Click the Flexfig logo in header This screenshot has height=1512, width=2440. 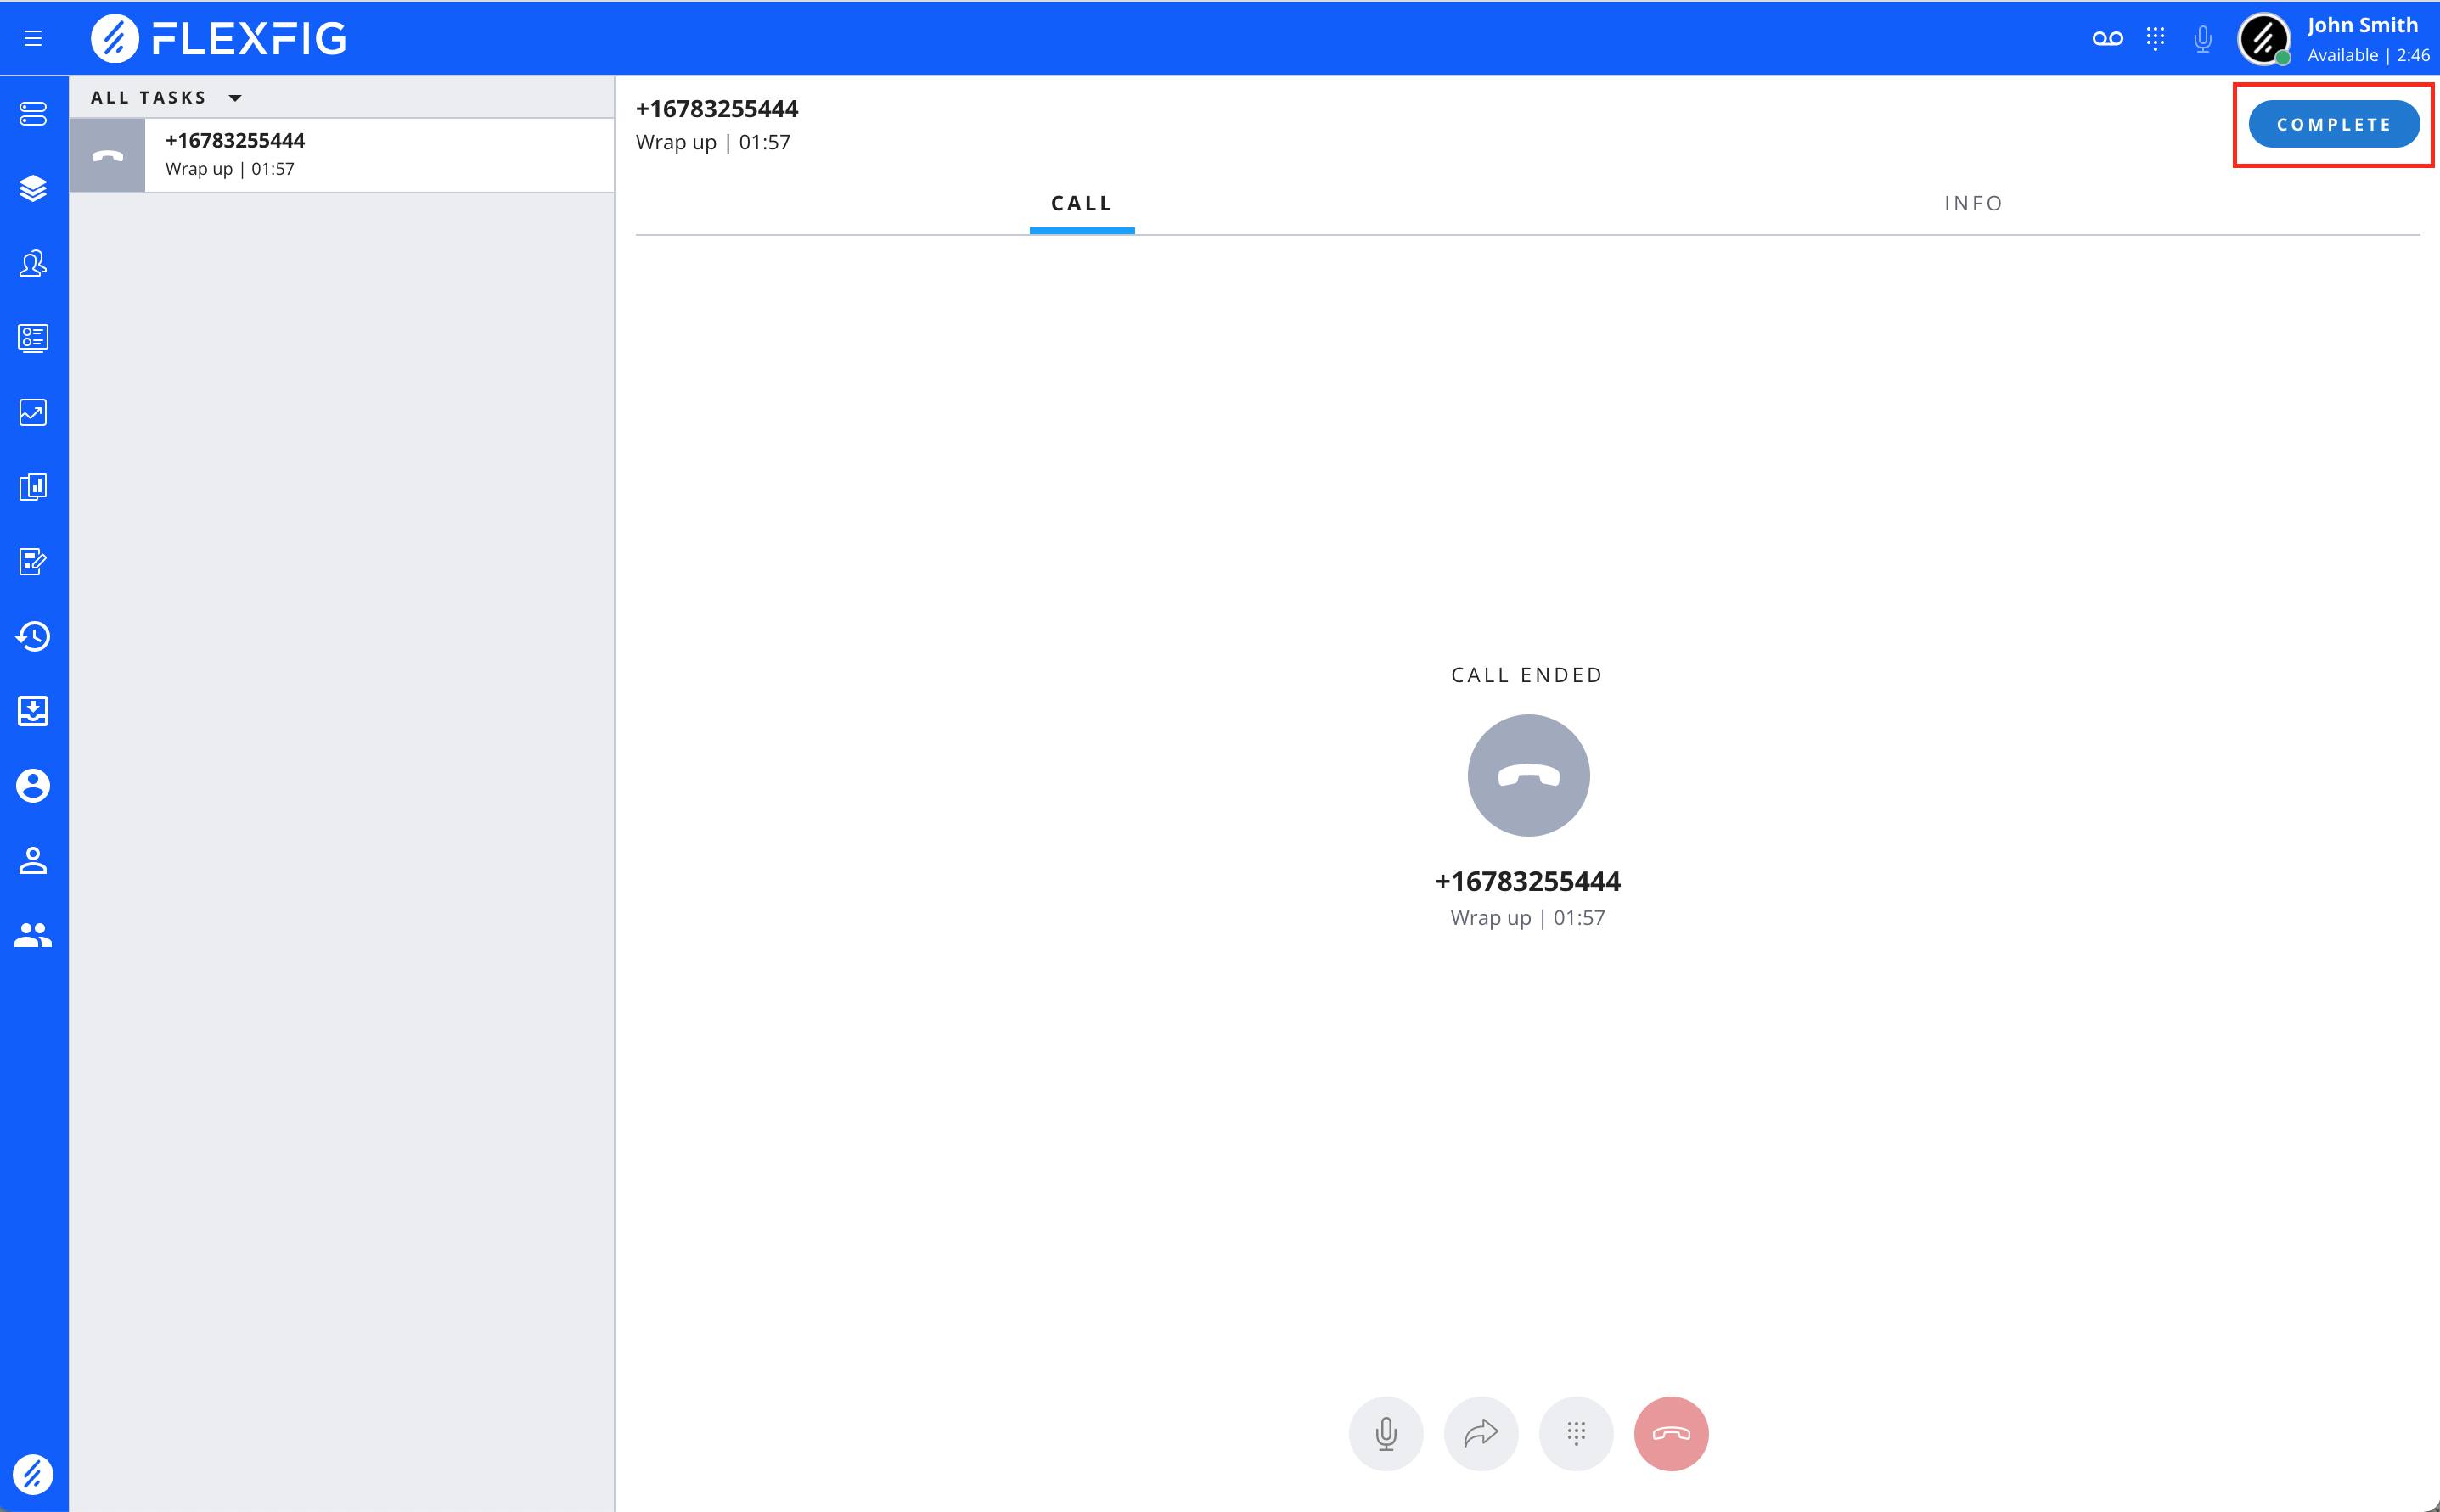point(218,38)
